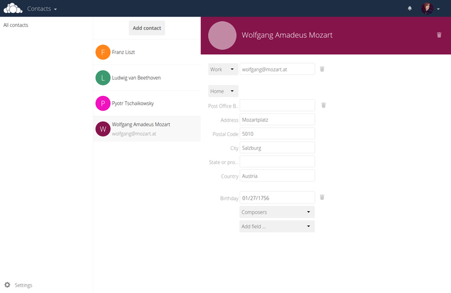
Task: Open the Add field dropdown
Action: (277, 226)
